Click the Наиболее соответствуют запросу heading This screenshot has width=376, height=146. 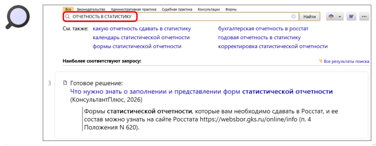102,61
